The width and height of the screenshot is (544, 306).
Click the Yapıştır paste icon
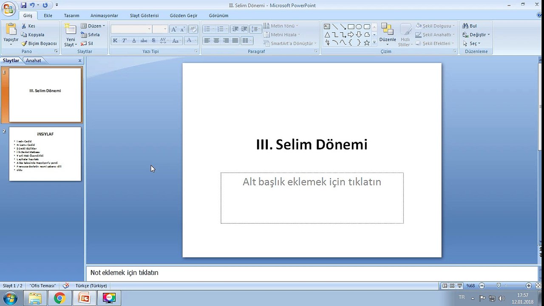point(11,30)
